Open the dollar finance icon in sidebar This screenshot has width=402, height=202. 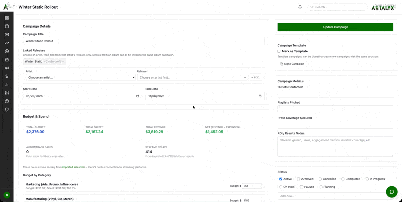(x=7, y=76)
